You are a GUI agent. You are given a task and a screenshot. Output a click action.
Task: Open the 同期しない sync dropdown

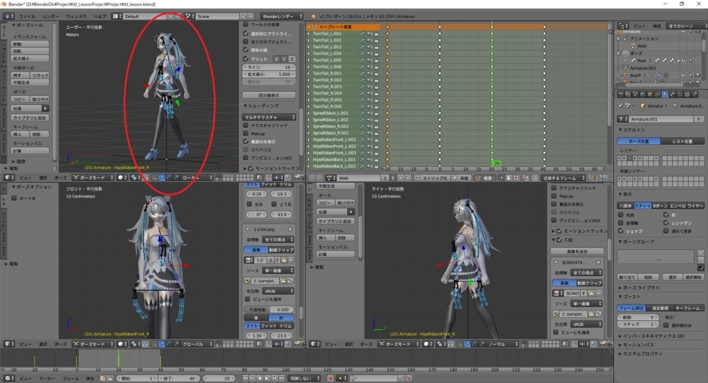coord(305,378)
